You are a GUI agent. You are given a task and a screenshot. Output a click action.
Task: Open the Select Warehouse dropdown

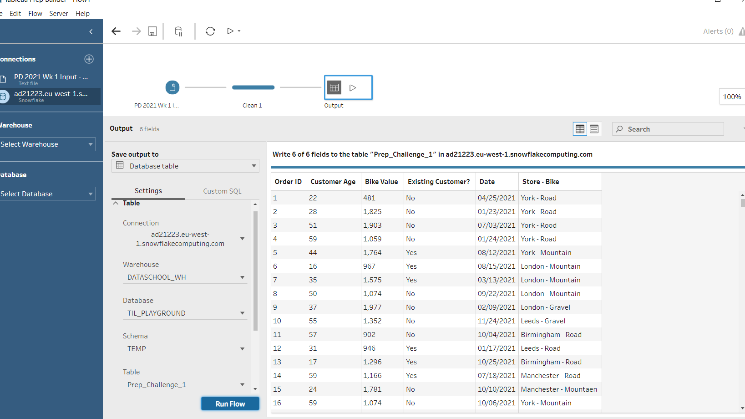pos(47,144)
